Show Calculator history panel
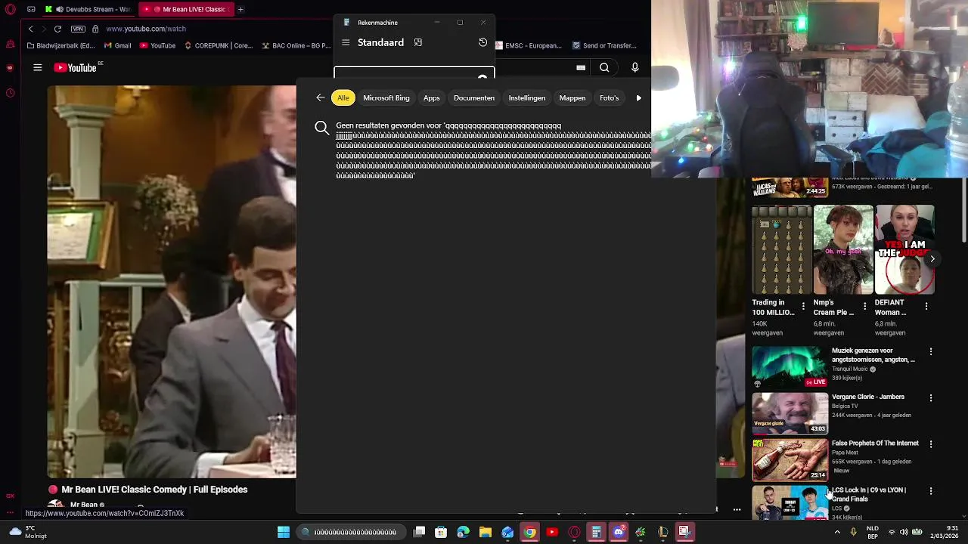 (482, 42)
